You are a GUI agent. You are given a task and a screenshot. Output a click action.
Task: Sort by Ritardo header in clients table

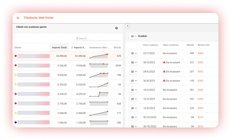pos(117,48)
